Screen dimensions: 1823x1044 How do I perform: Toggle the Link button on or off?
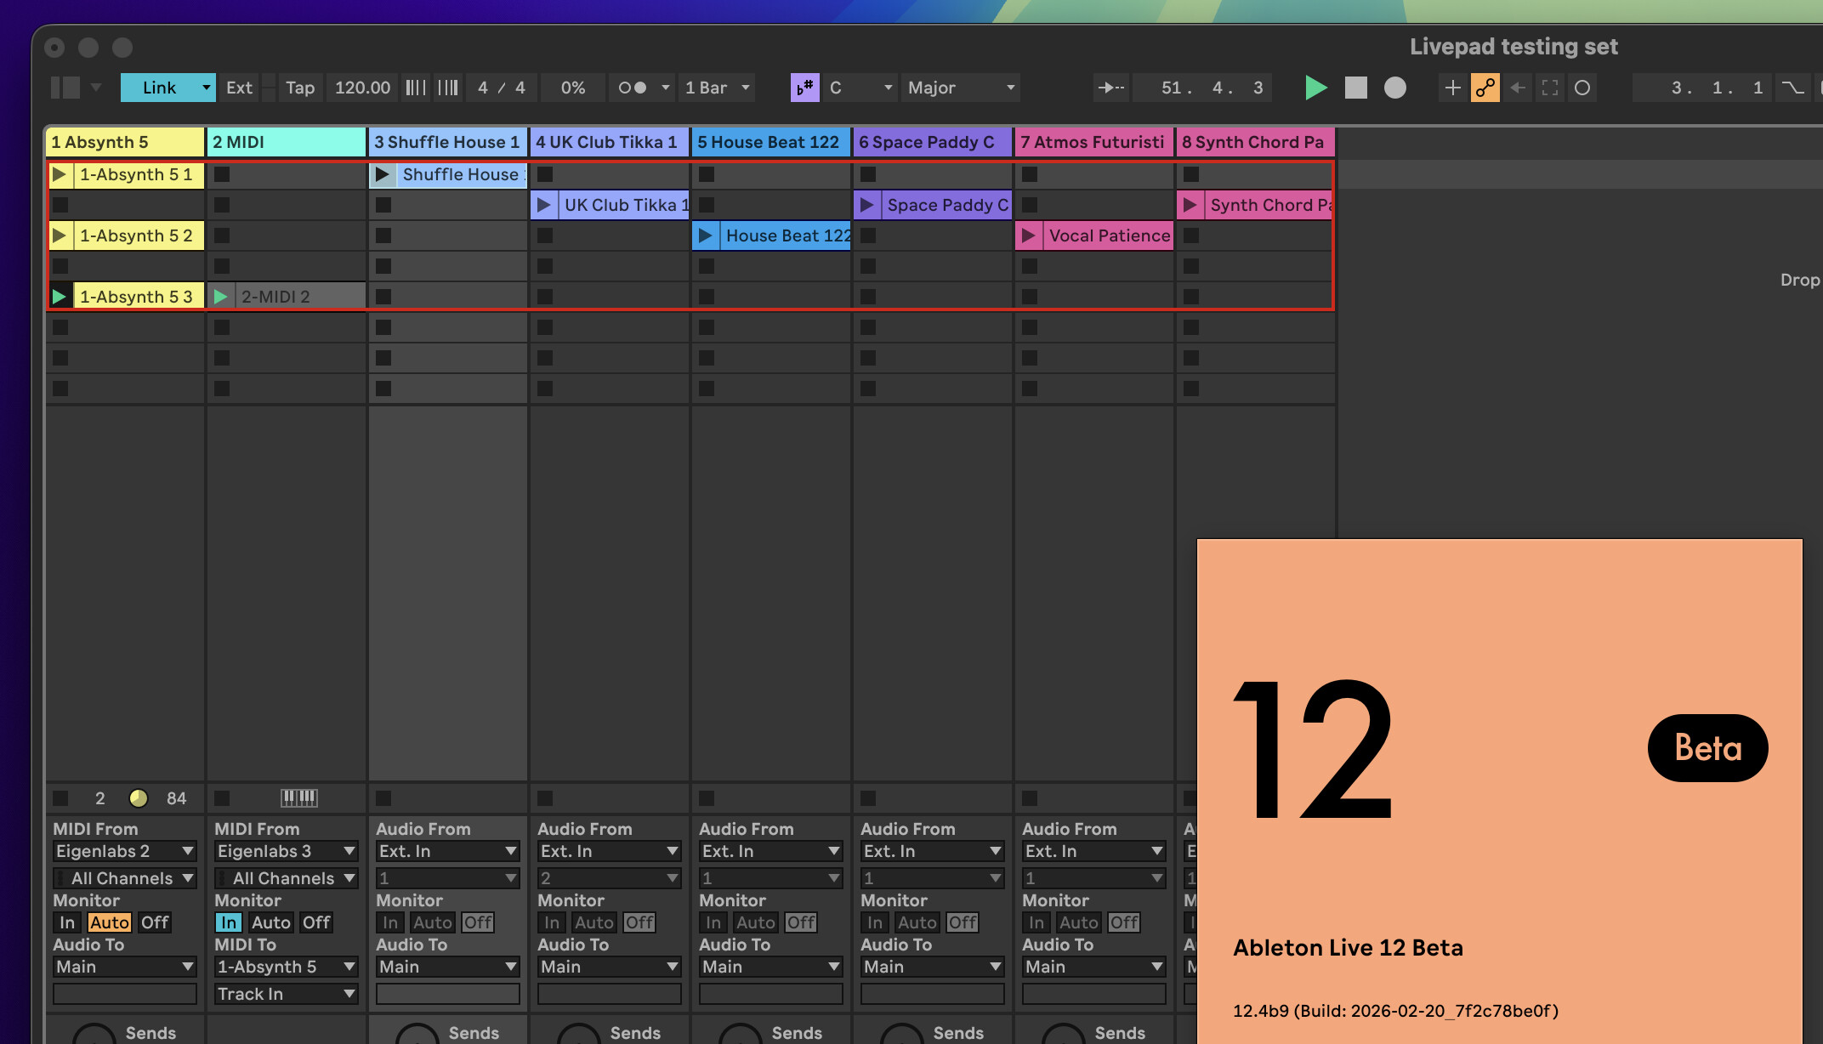click(x=159, y=88)
